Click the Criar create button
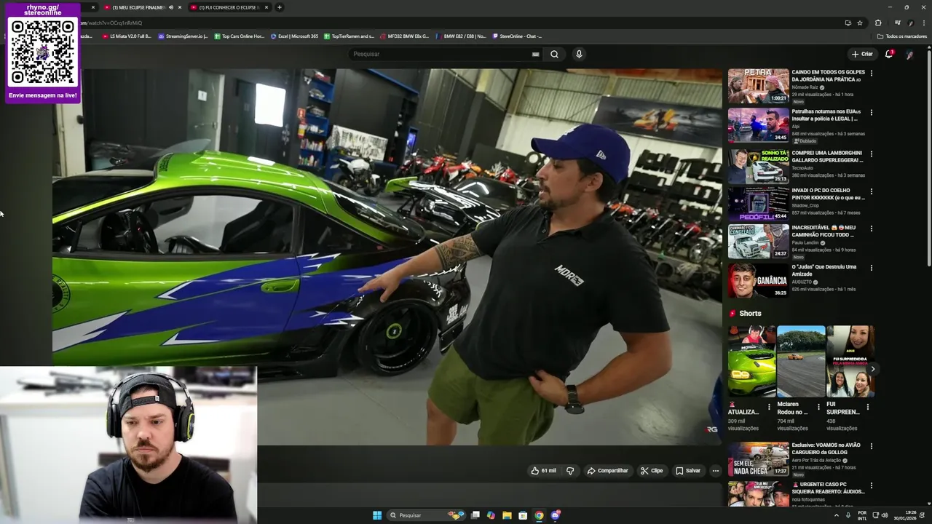932x524 pixels. click(x=862, y=54)
